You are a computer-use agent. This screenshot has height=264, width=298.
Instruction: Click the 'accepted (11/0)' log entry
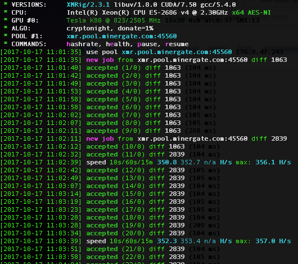110,154
